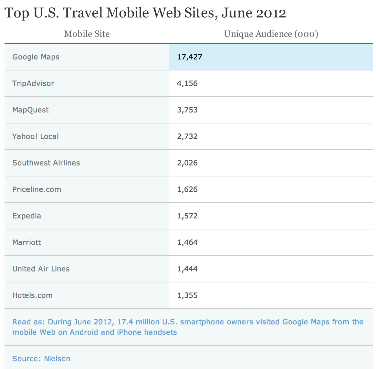Image resolution: width=376 pixels, height=369 pixels.
Task: Select the TripAdvisor site name
Action: tap(33, 84)
